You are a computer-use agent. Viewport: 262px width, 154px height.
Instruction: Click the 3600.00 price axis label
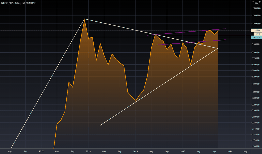click(x=256, y=98)
